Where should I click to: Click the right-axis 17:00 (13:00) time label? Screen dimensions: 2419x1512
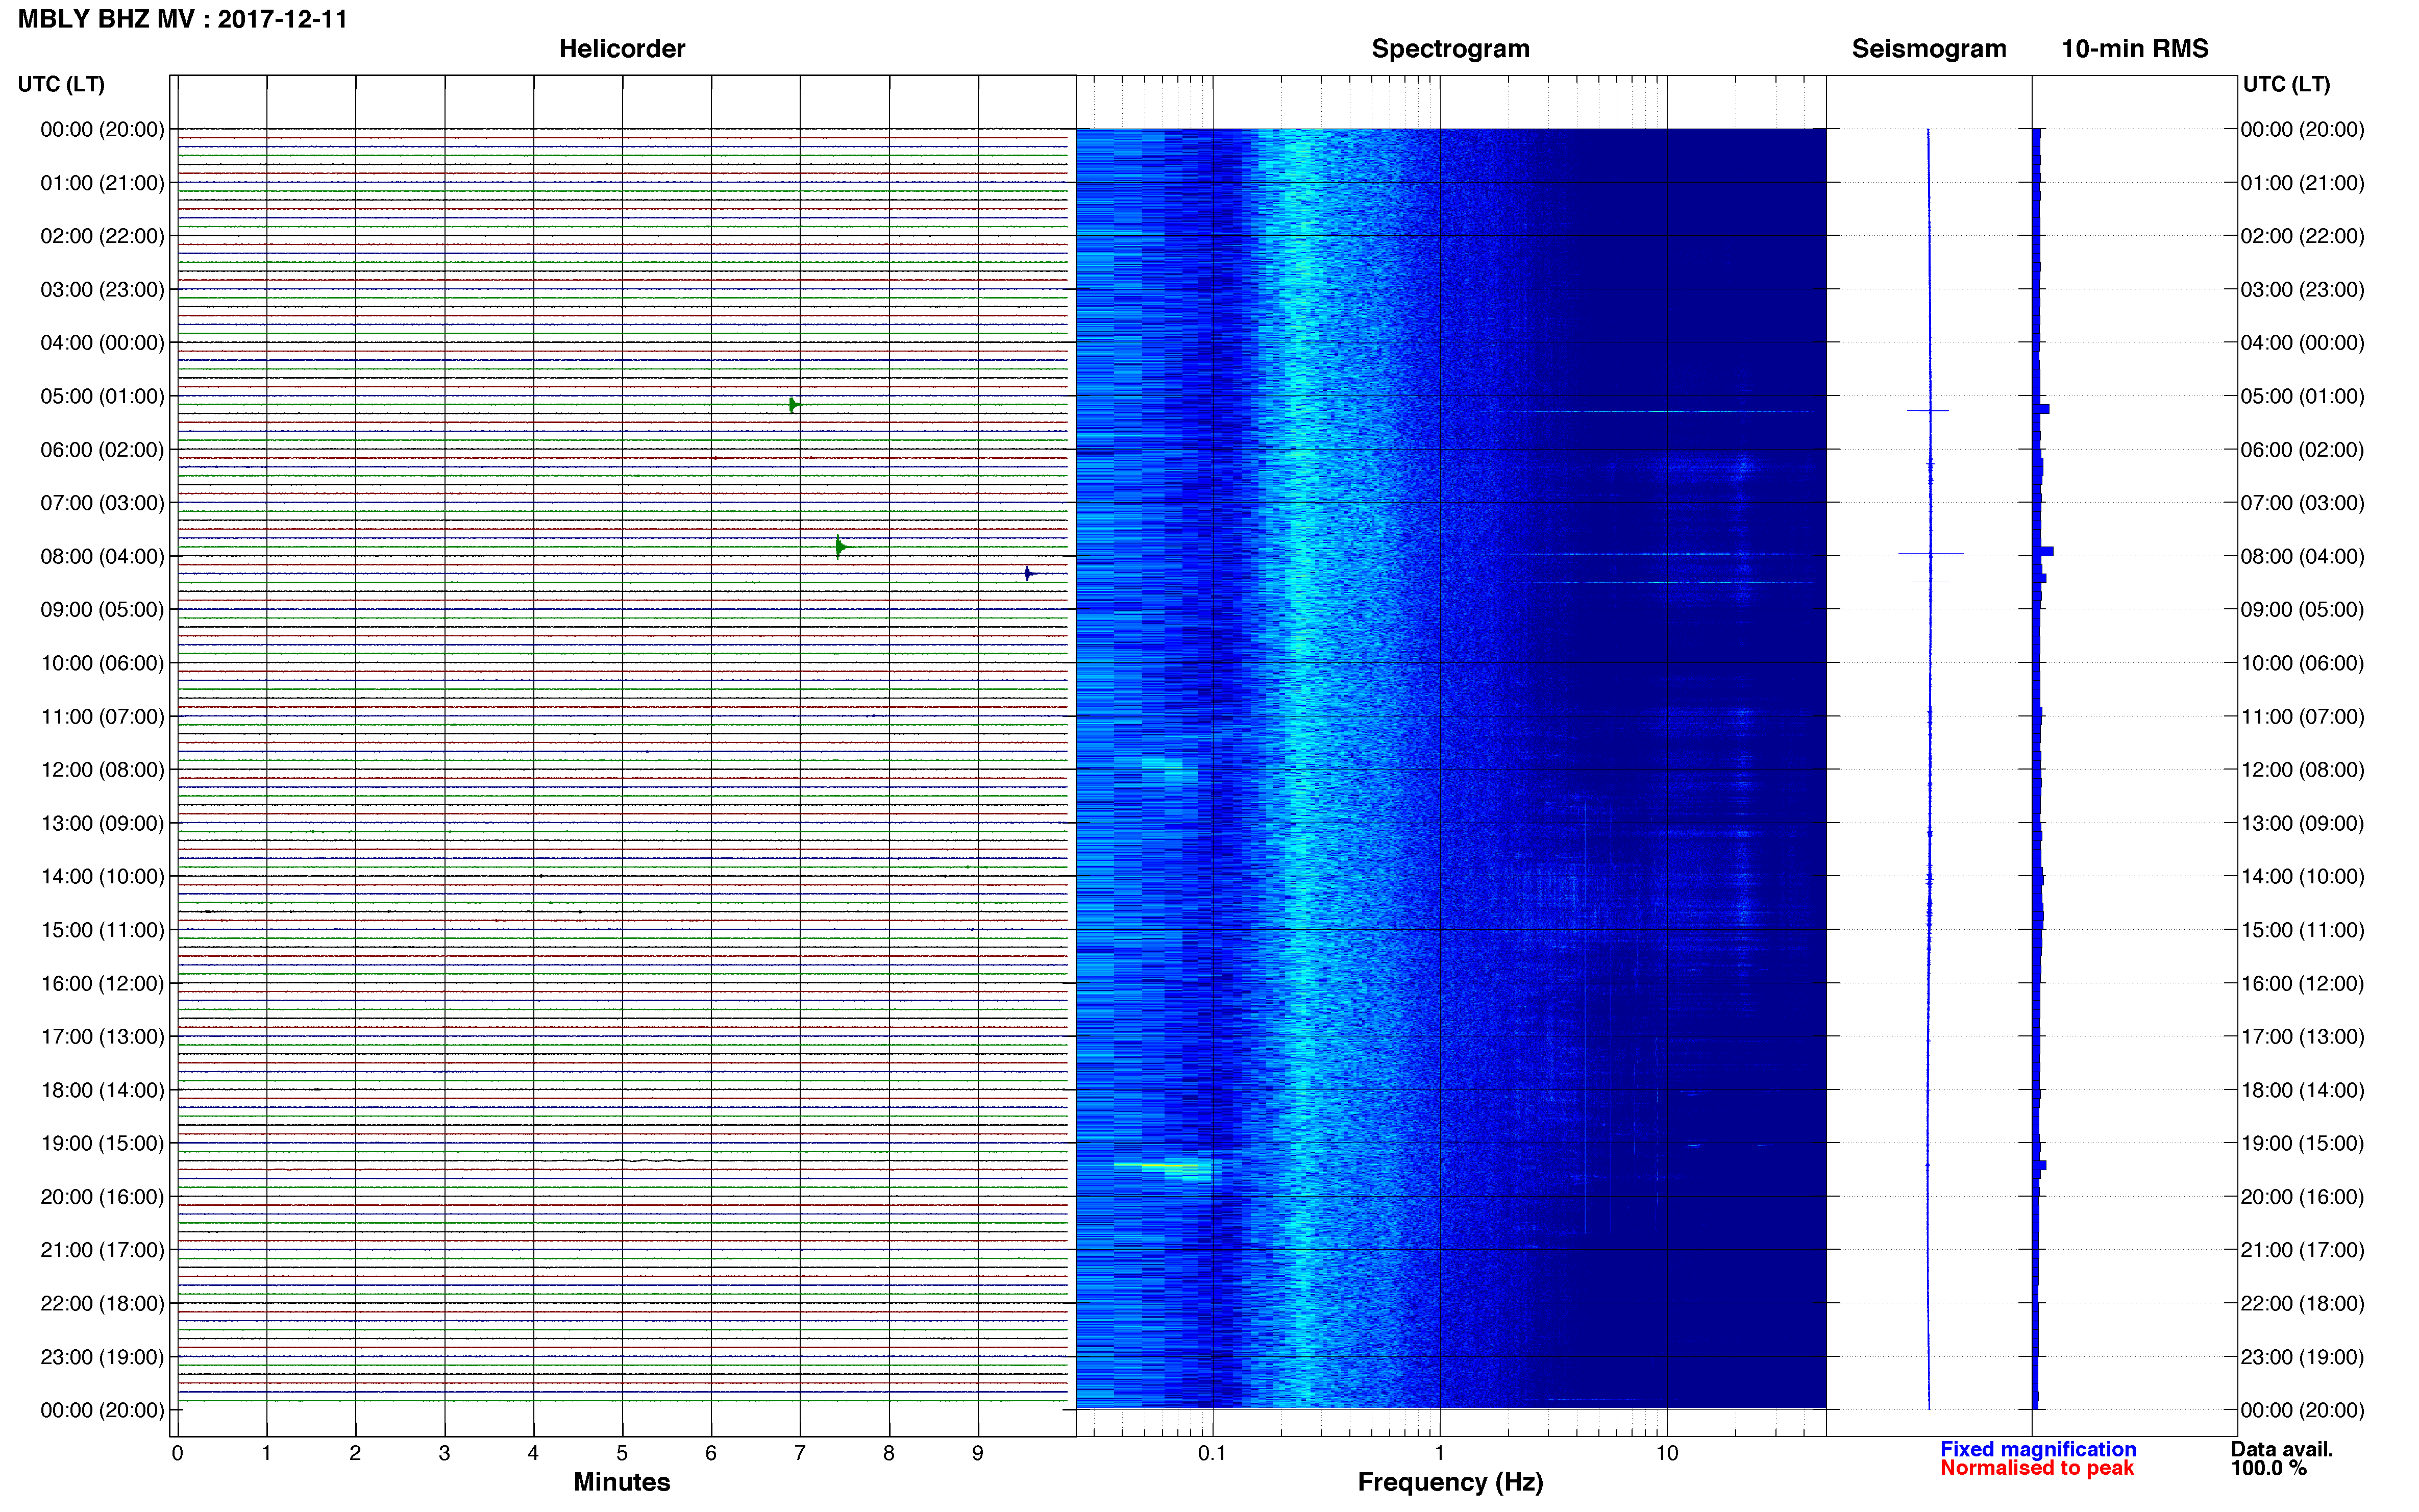[2302, 1037]
